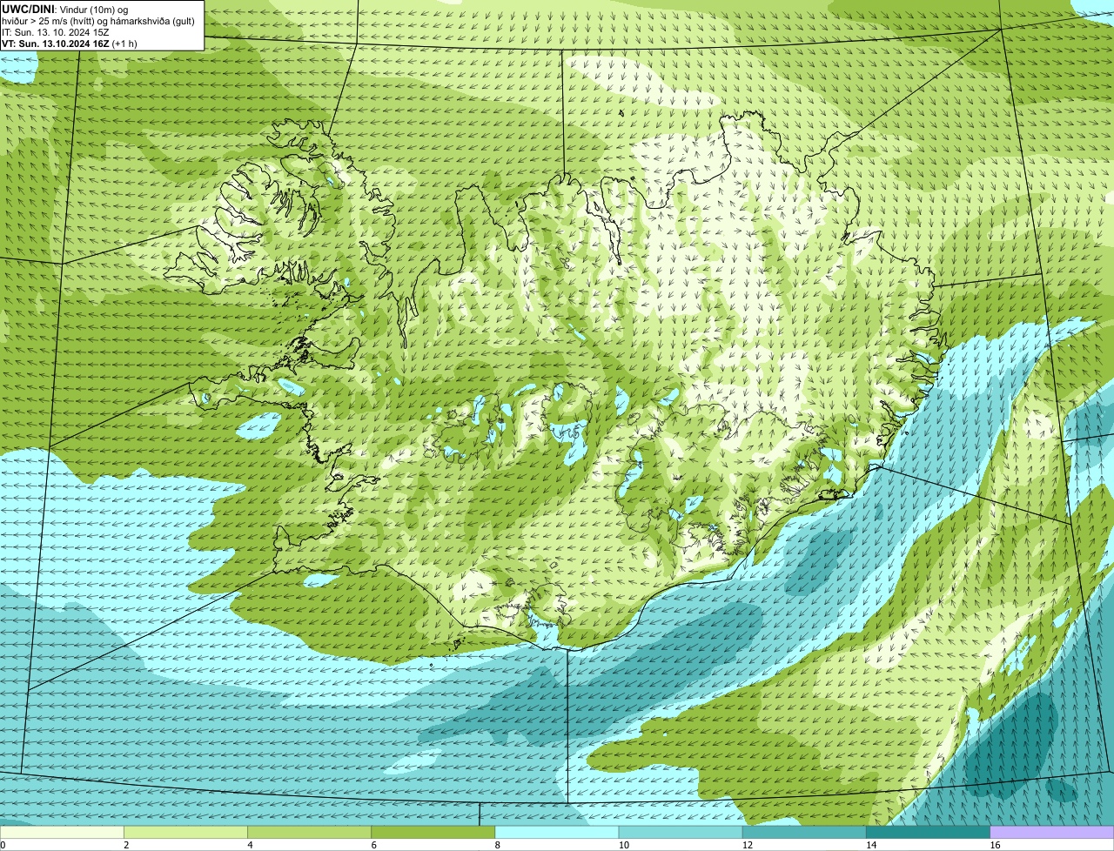Choose the darker green 6–8 m/s legend swatch

[x=433, y=832]
